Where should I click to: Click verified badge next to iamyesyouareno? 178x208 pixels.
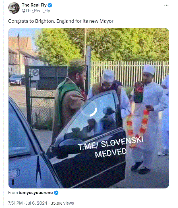(56, 193)
